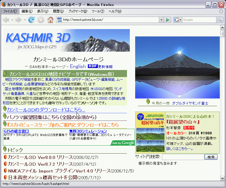Click the 超展望の山々 book cover image
This screenshot has height=188, width=226.
150,132
